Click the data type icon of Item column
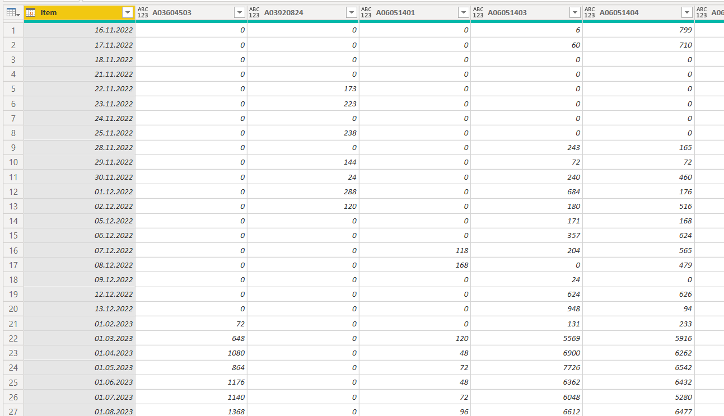The image size is (724, 416). tap(31, 12)
